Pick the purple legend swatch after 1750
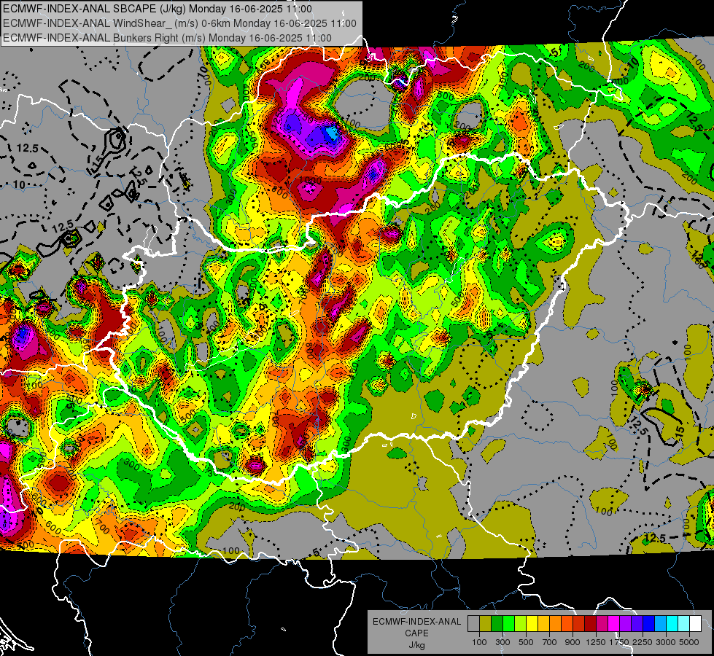This screenshot has height=656, width=714. click(x=626, y=624)
